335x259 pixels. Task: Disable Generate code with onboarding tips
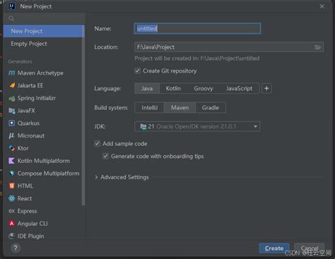tap(105, 156)
